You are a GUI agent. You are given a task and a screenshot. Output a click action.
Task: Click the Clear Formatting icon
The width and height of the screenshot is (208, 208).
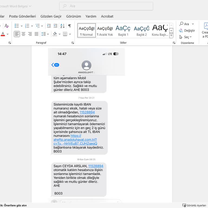(x=6, y=26)
